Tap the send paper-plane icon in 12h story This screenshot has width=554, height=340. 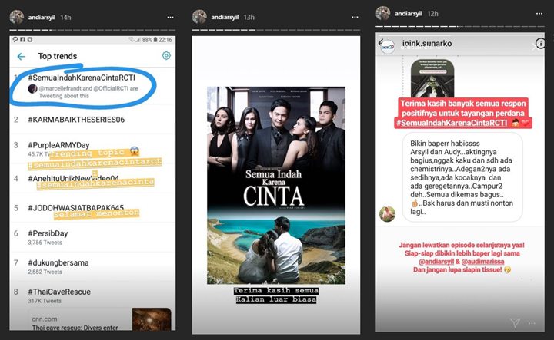[515, 322]
